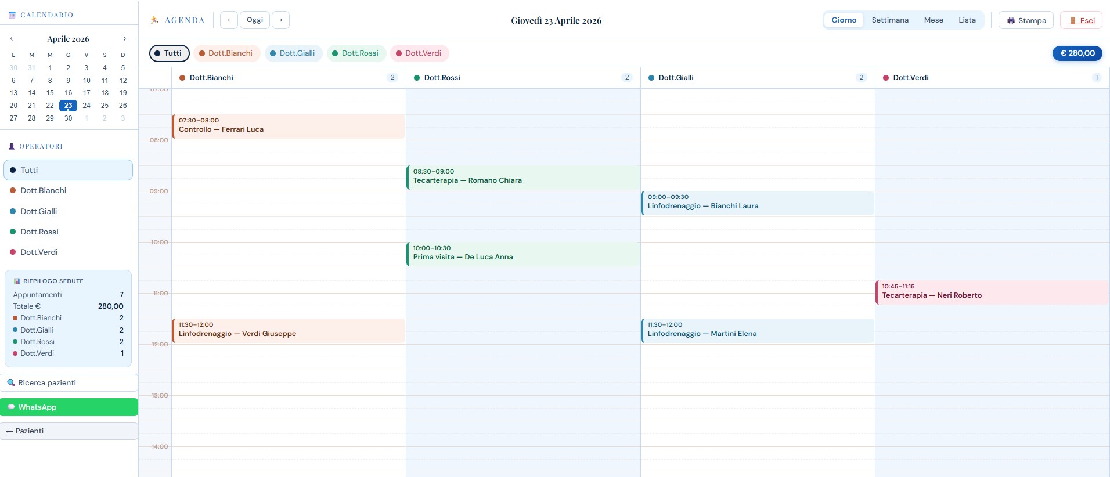Switch to Mese view

point(934,20)
